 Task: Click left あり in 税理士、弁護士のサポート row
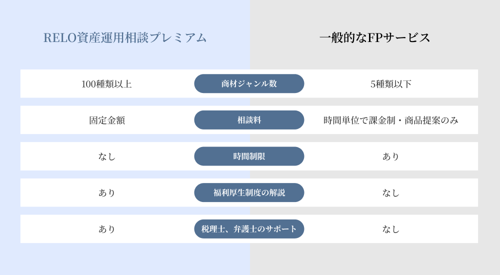coord(106,229)
